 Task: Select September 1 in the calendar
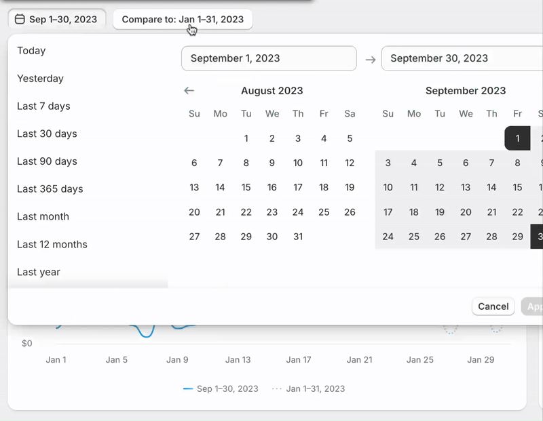517,138
